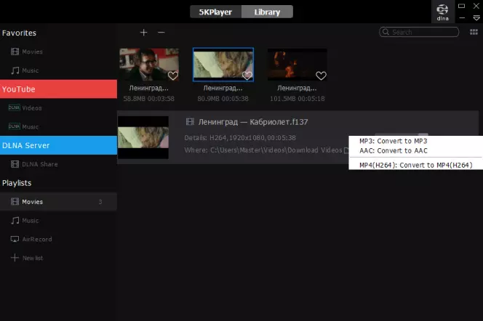
Task: Click the detail preview thumbnail of Кабриолет
Action: click(143, 137)
